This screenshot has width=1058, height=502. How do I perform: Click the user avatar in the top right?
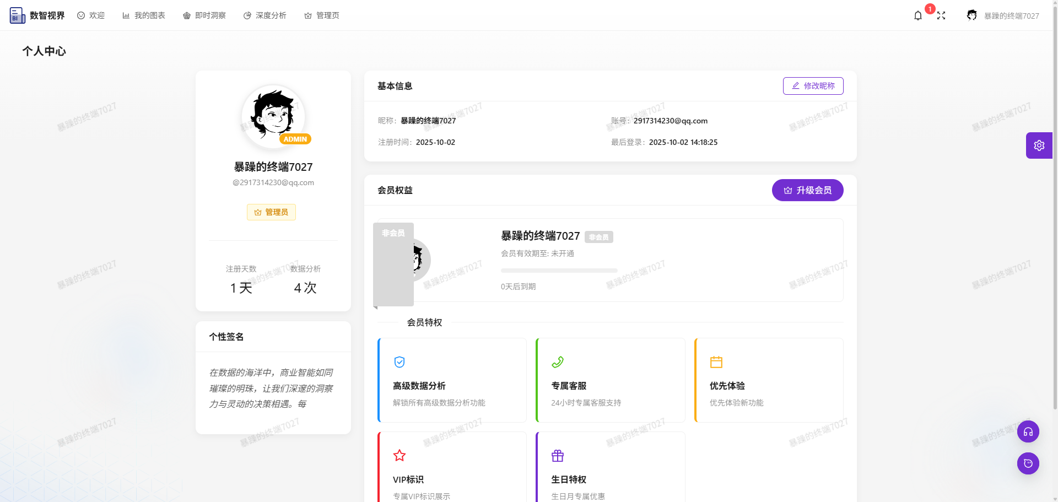tap(971, 15)
